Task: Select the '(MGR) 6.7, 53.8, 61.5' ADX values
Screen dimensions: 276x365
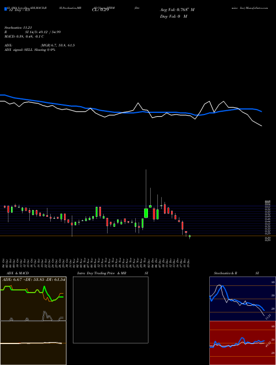Action: [57, 45]
